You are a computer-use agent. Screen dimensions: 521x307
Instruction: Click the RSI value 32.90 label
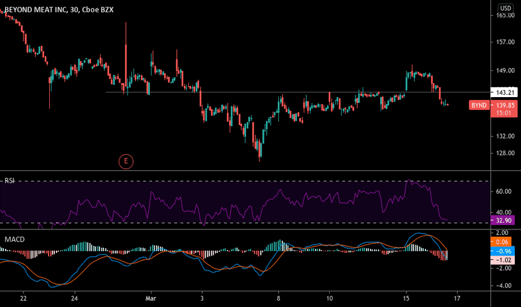[503, 220]
